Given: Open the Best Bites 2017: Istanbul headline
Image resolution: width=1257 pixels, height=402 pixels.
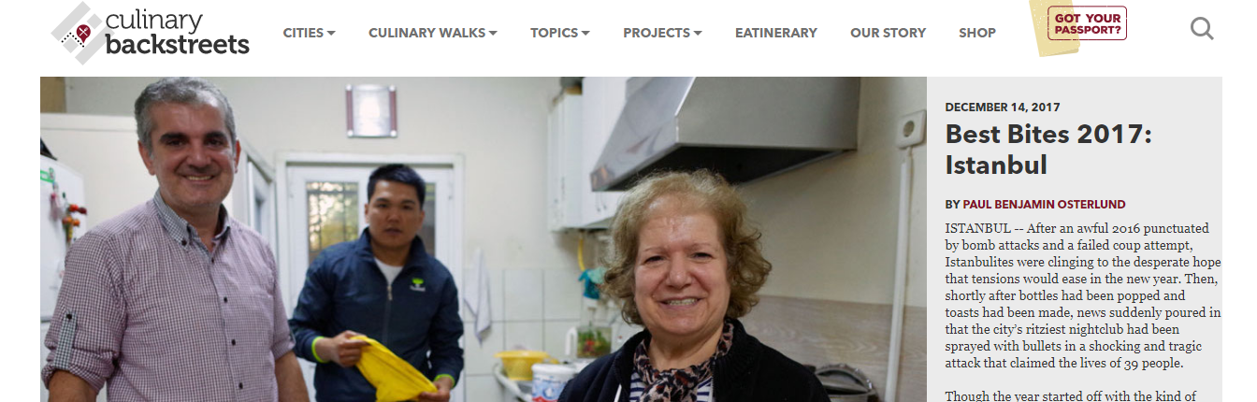Looking at the screenshot, I should tap(1048, 150).
